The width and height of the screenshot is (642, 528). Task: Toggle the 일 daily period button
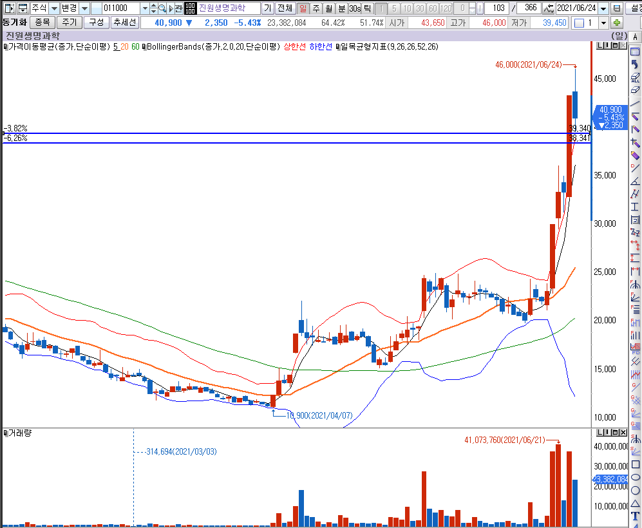click(303, 8)
